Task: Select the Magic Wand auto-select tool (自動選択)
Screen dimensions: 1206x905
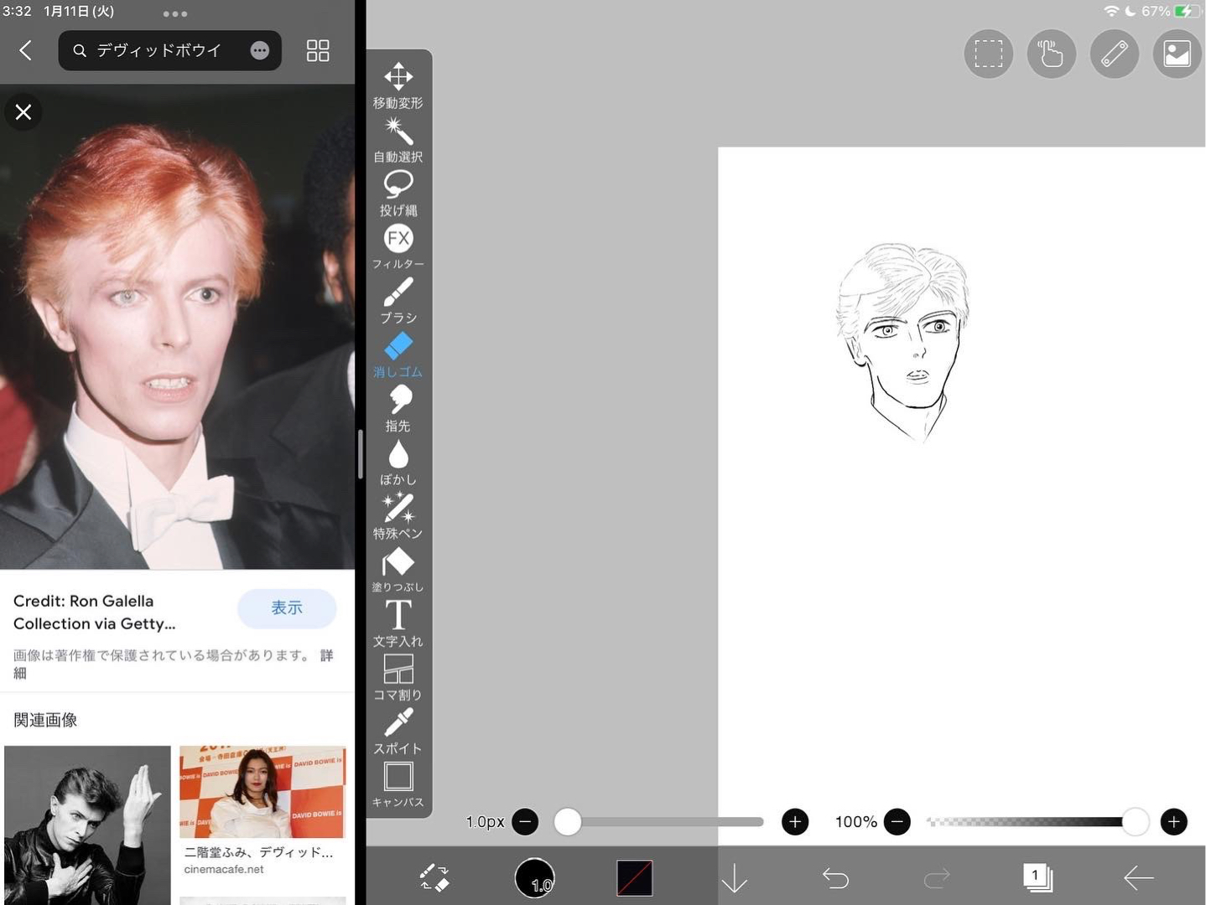Action: pyautogui.click(x=398, y=139)
